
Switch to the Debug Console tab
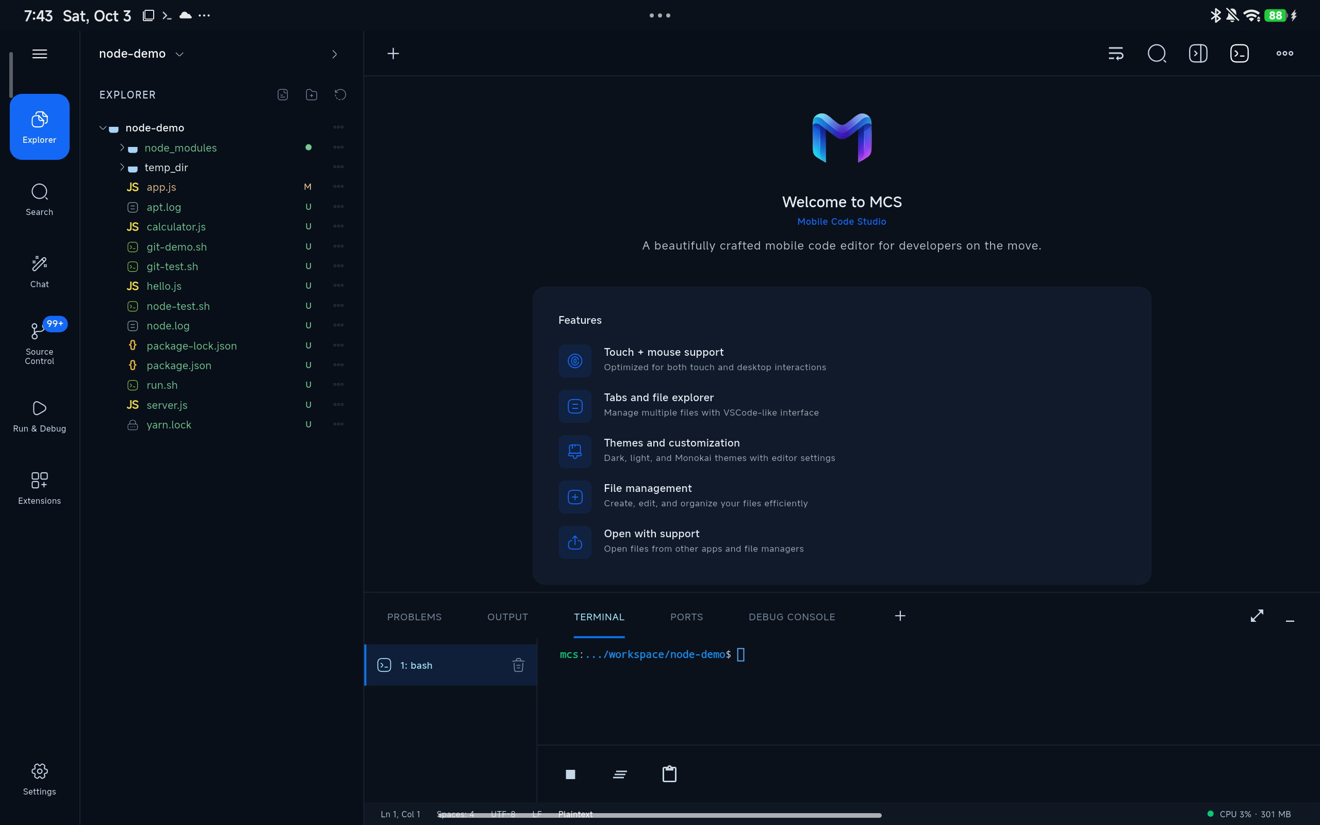(x=791, y=617)
